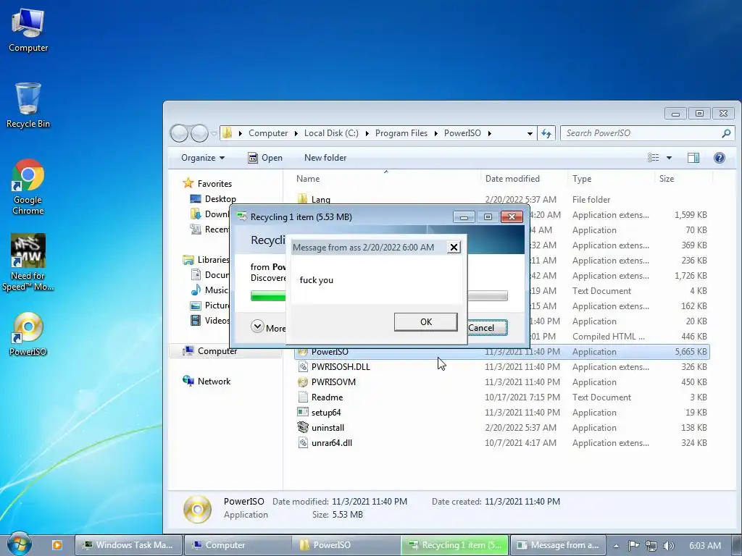742x556 pixels.
Task: Switch to the Computer taskbar window
Action: pos(238,545)
